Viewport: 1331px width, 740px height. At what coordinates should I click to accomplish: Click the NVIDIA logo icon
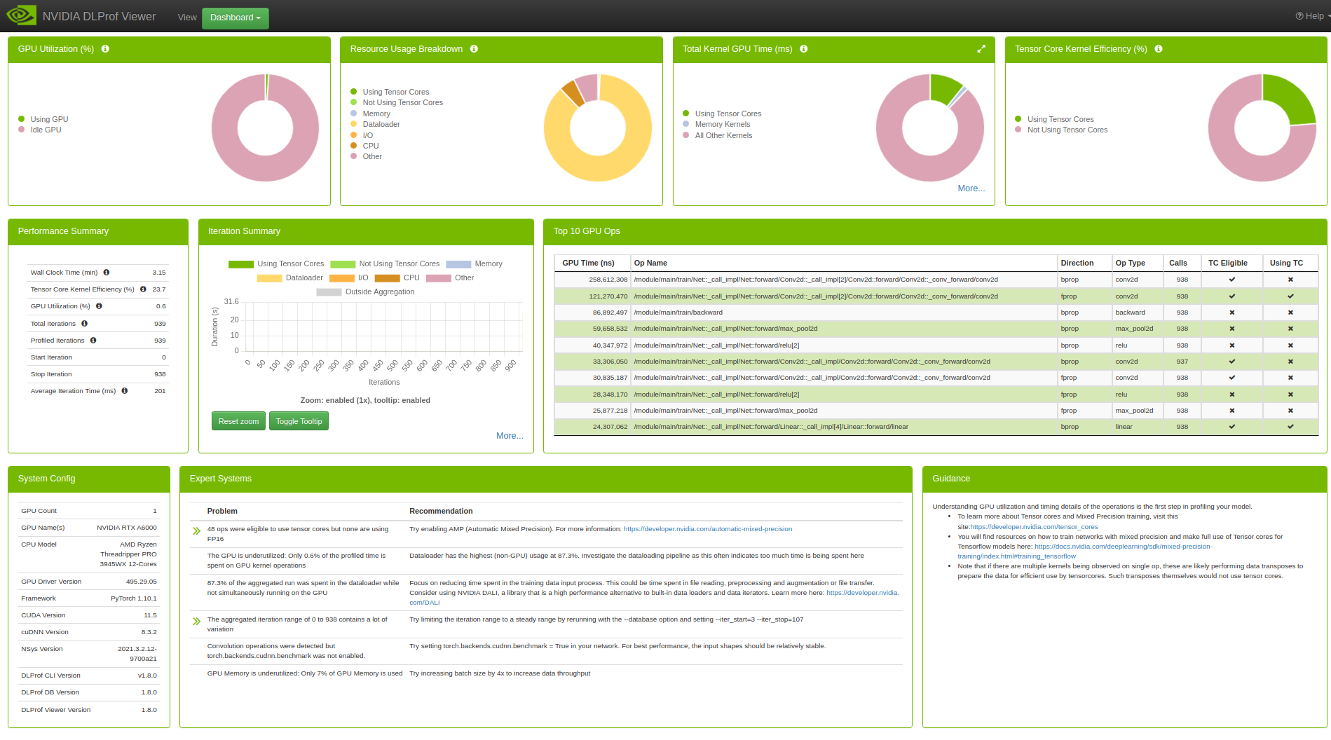coord(21,15)
